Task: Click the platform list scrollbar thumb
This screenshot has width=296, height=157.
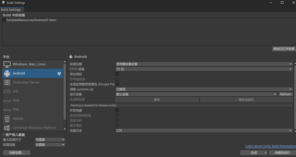Action: 65,92
